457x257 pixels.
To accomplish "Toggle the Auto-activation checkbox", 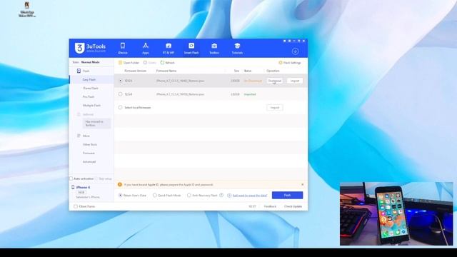I will [x=71, y=178].
